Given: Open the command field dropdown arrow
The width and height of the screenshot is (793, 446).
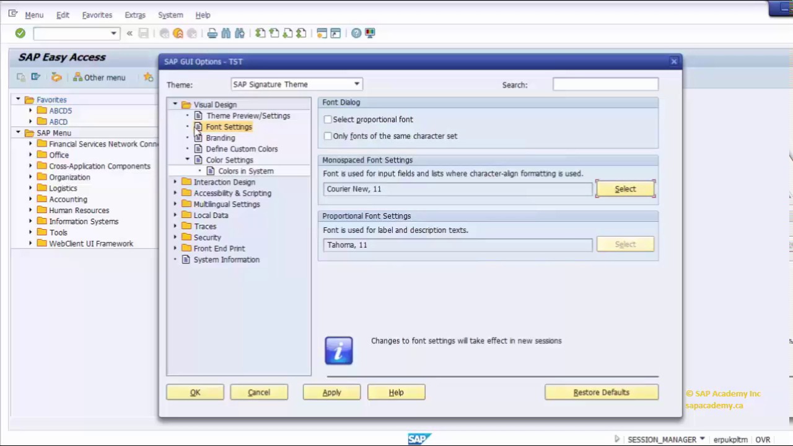Looking at the screenshot, I should point(113,33).
